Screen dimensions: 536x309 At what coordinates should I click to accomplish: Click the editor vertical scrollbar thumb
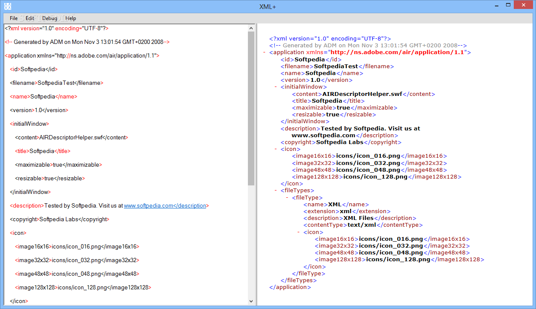pos(251,108)
